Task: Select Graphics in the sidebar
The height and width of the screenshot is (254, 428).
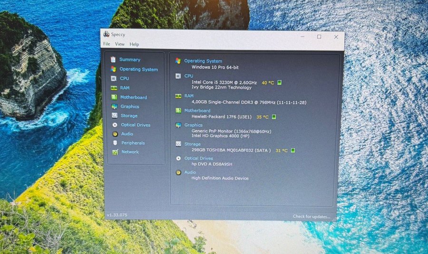Action: click(130, 106)
